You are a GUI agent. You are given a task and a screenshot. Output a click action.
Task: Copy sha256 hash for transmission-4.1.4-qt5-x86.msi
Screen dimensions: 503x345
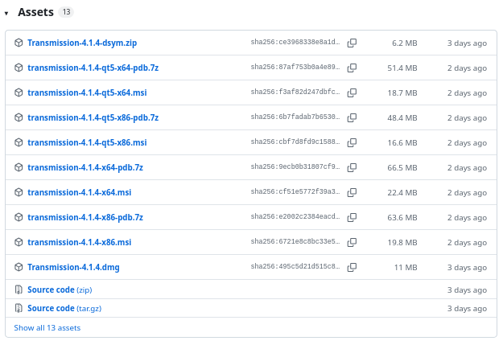click(352, 142)
